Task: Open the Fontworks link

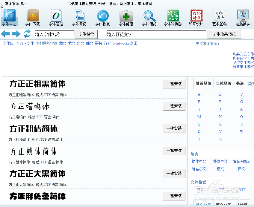Action: point(121,43)
